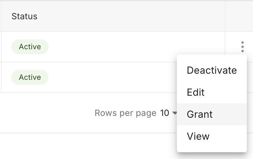
Task: Open the three-dot row actions icon
Action: 243,47
